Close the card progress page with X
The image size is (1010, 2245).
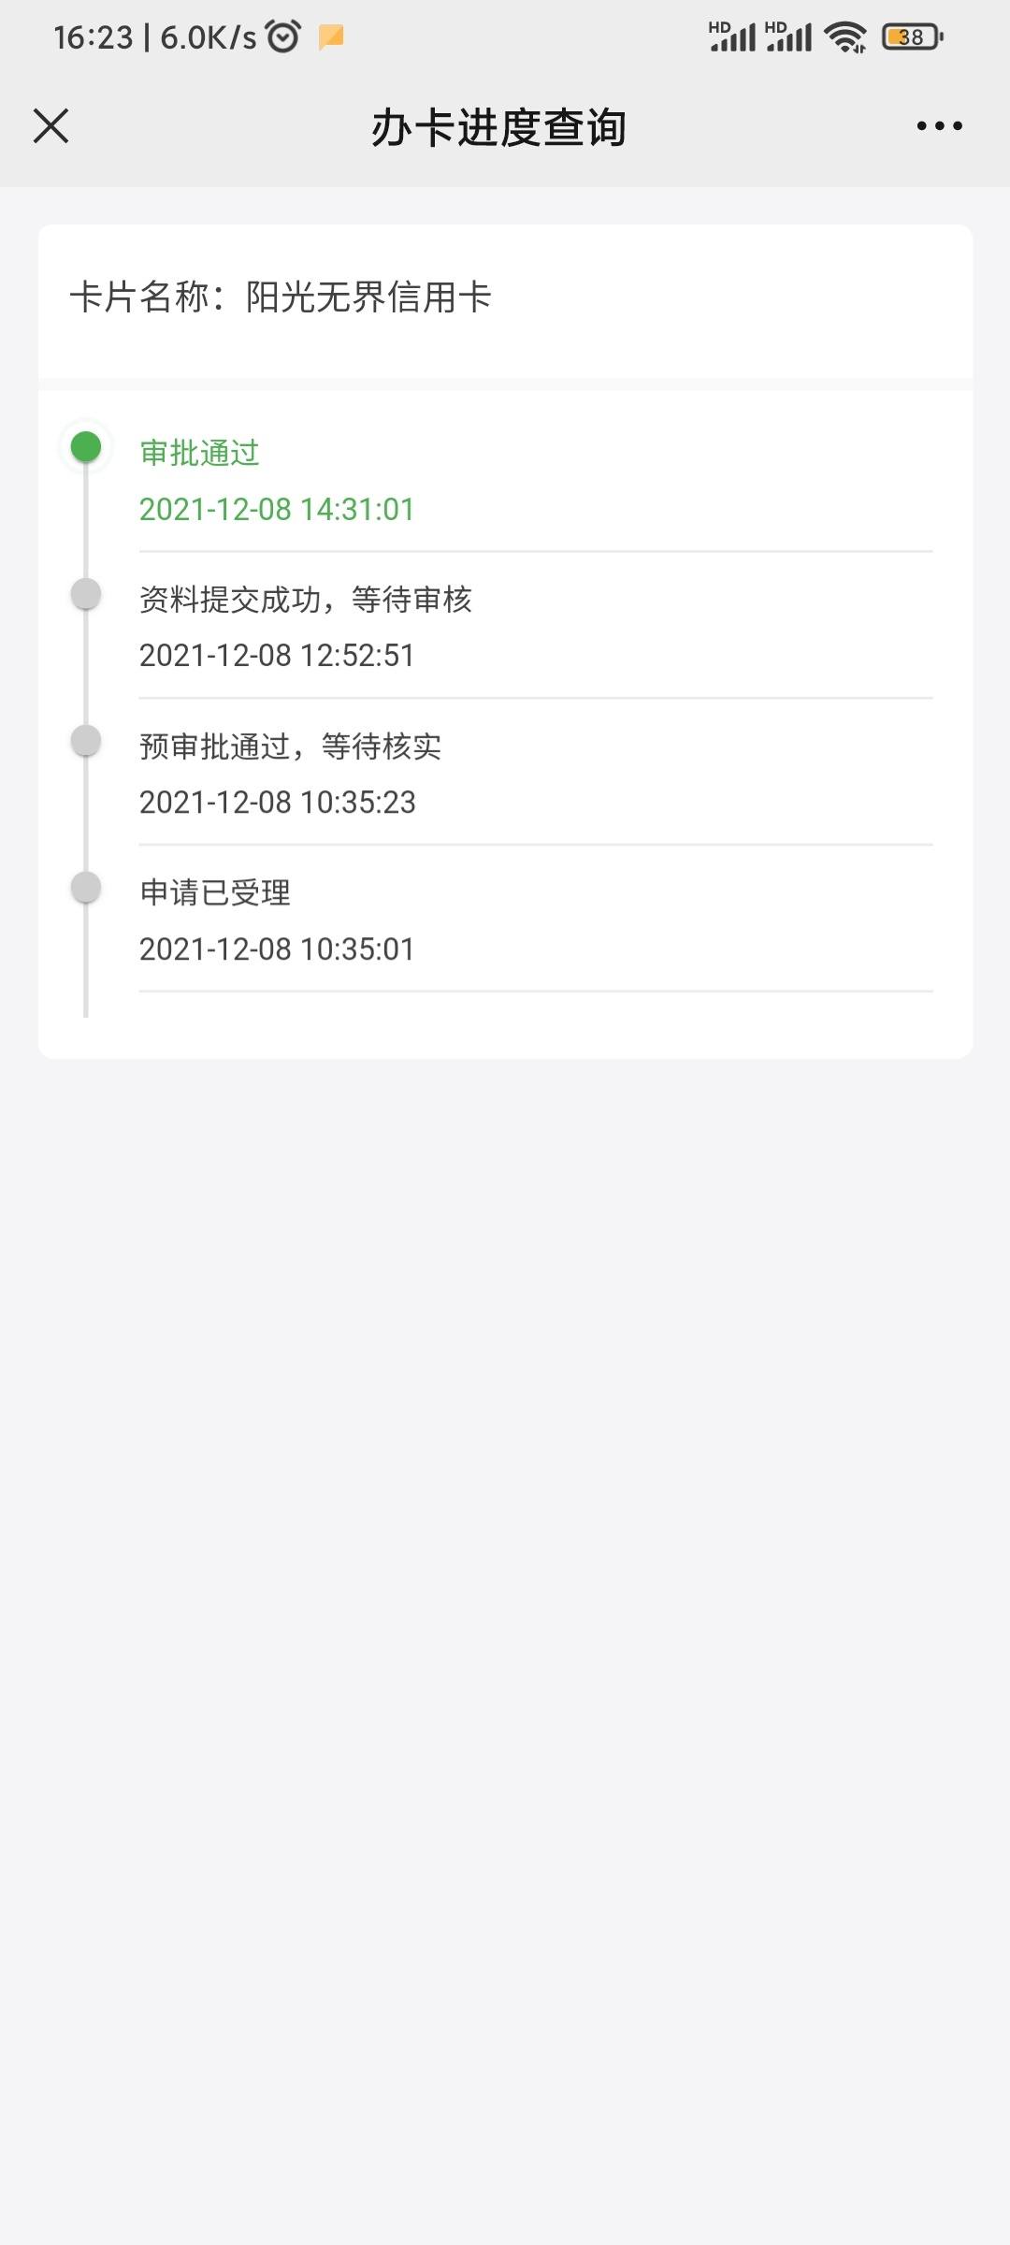coord(50,125)
